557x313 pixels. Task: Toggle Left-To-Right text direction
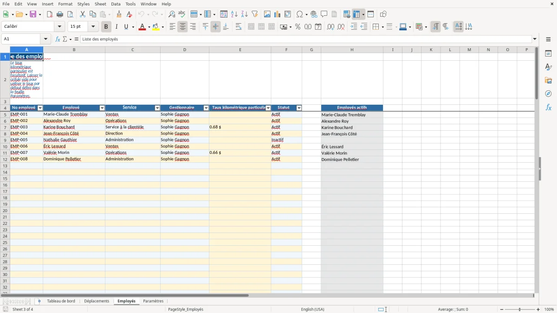[x=435, y=27]
